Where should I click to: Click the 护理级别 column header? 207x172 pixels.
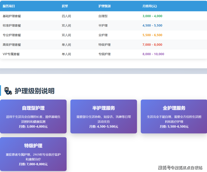tap(104, 6)
